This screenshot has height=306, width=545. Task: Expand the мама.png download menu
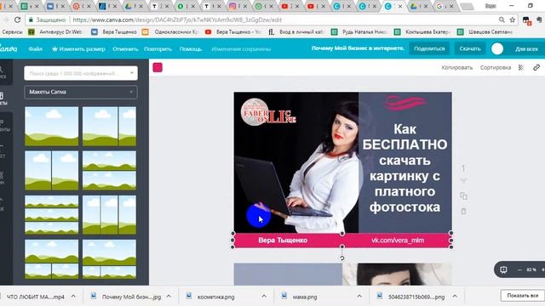click(359, 297)
